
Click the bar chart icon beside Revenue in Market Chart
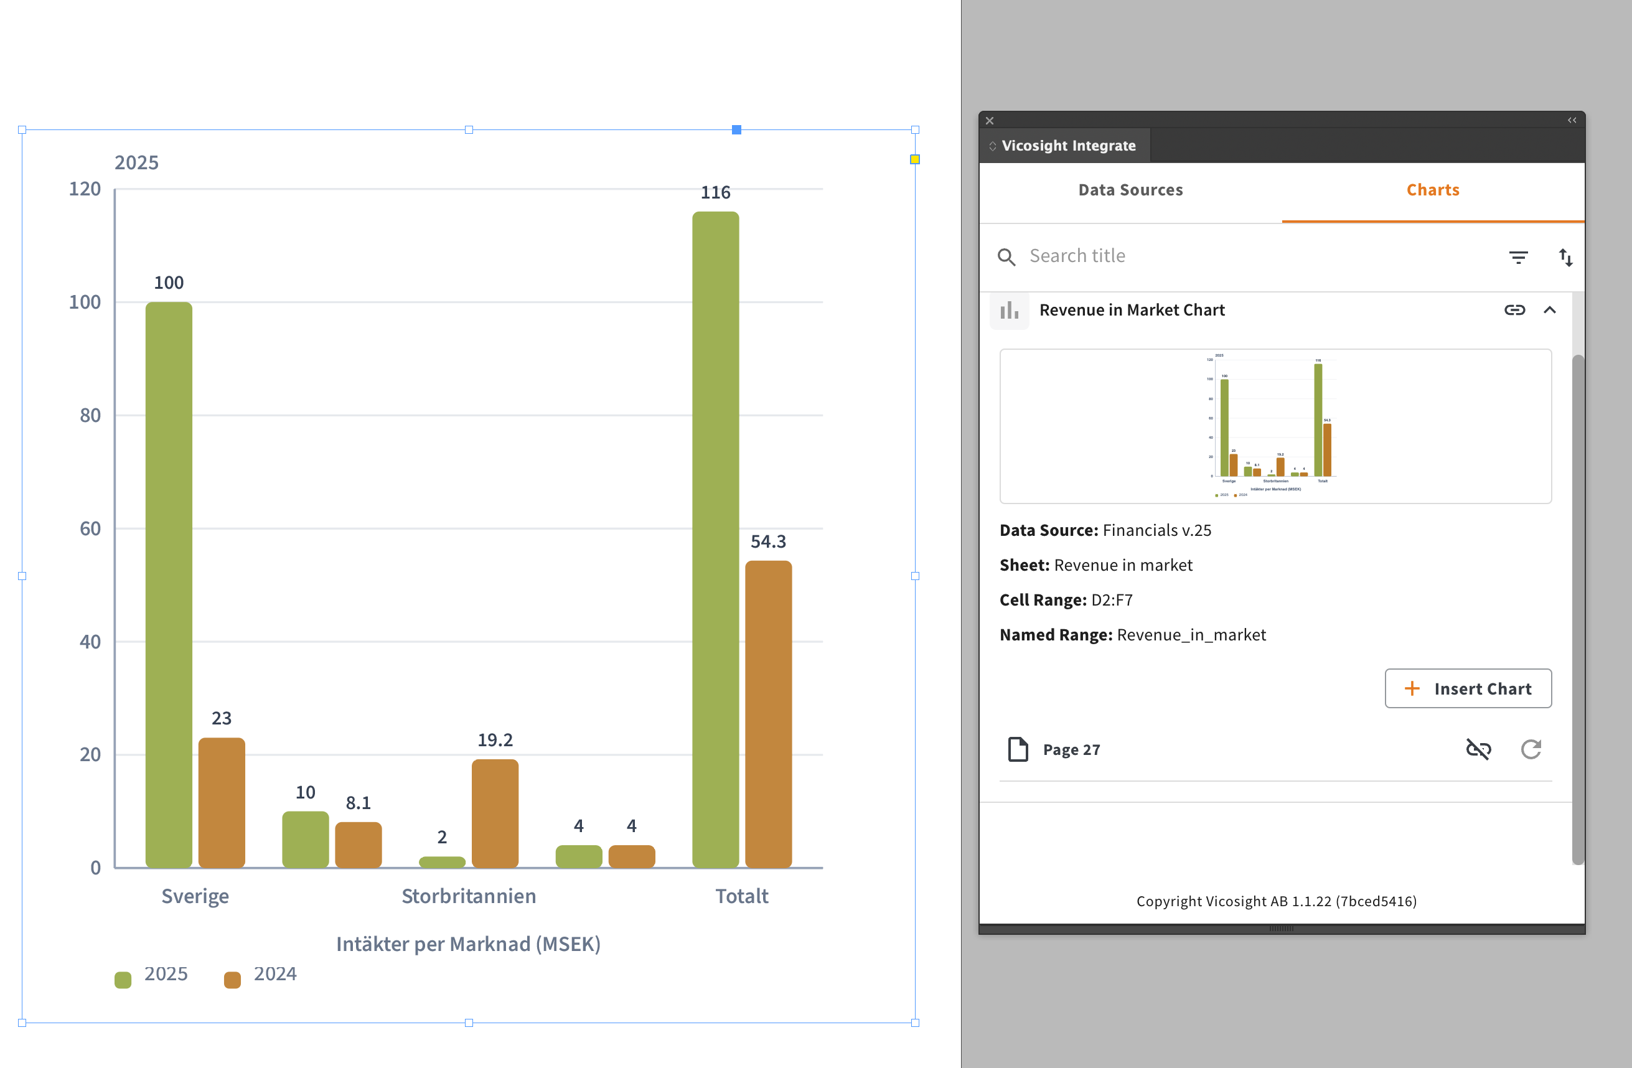(x=1010, y=311)
